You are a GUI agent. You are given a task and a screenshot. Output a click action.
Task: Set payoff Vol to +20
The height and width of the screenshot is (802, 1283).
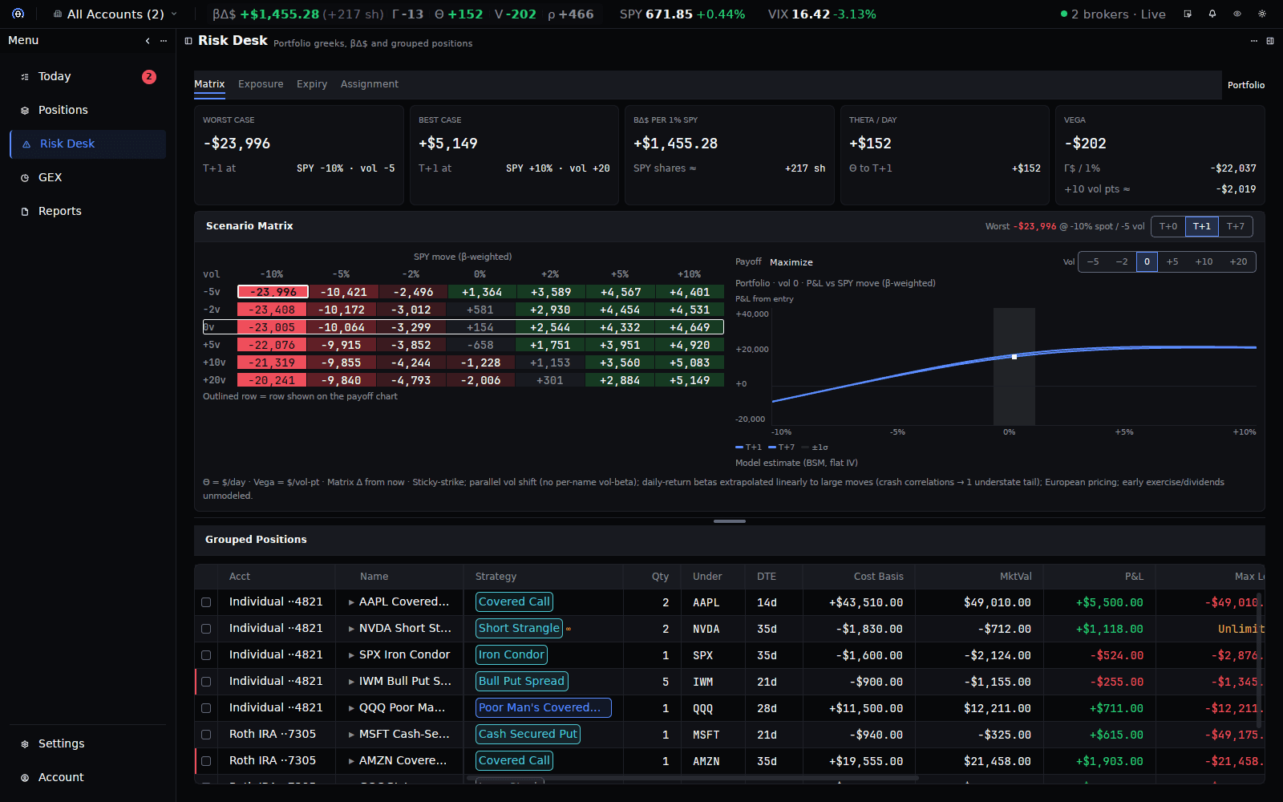point(1238,261)
